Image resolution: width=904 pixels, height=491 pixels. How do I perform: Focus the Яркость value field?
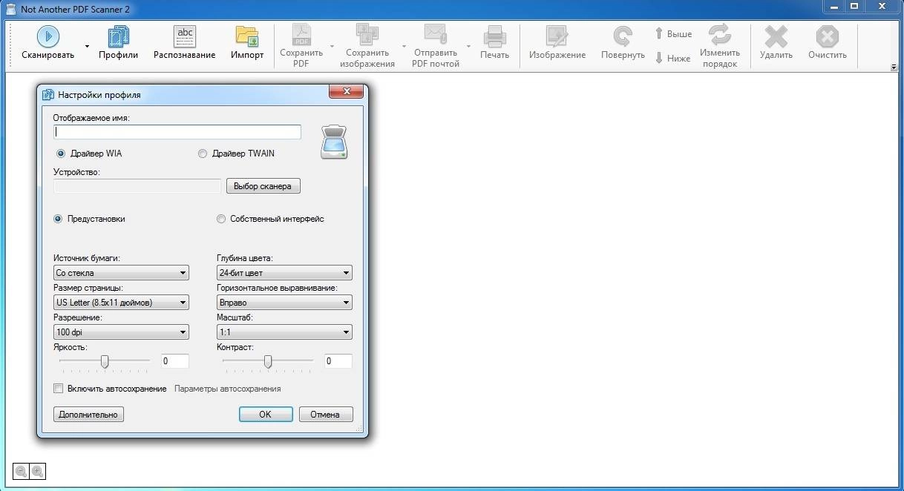click(x=175, y=361)
